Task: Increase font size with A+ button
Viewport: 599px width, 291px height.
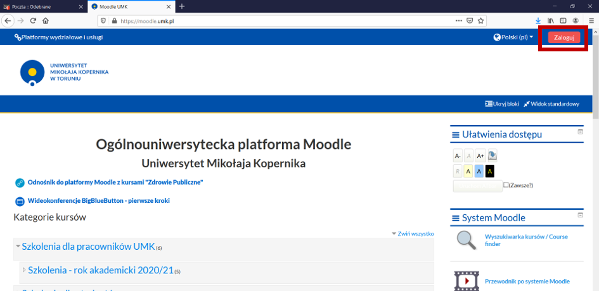Action: click(x=480, y=156)
